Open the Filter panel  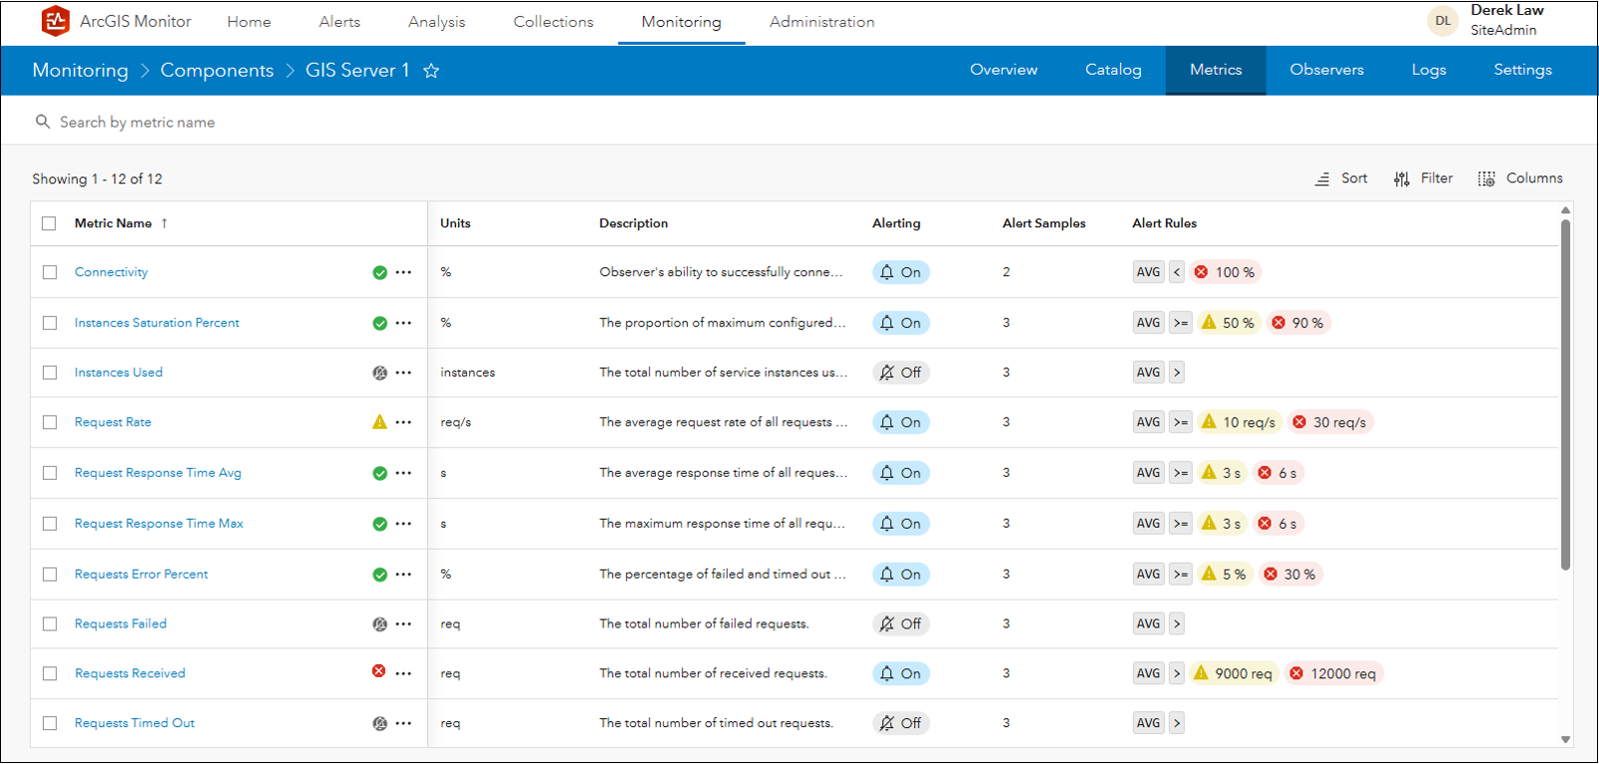coord(1423,179)
